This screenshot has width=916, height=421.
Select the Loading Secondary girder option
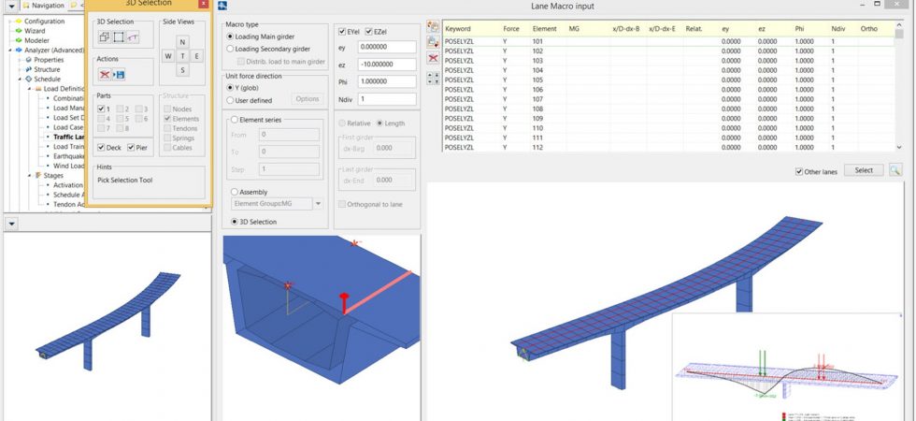point(230,49)
